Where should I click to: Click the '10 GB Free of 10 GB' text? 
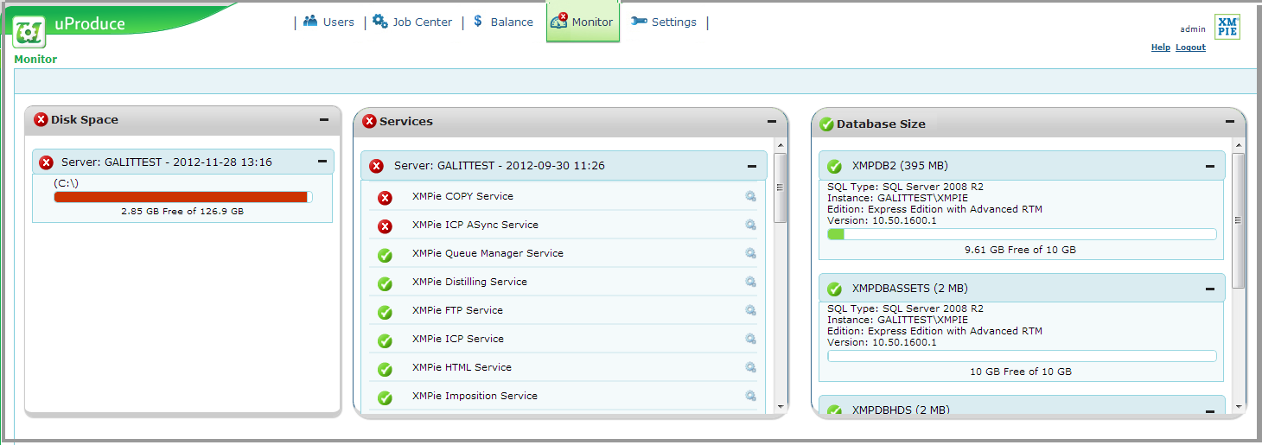(x=1021, y=372)
